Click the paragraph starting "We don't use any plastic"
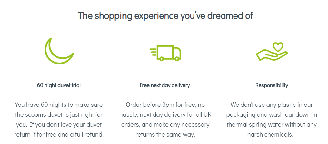 click(272, 119)
